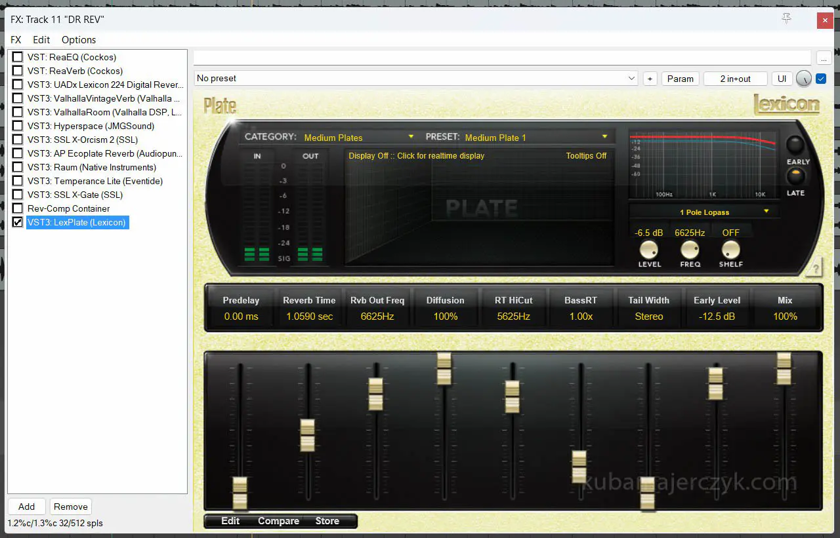840x538 pixels.
Task: Click the LEVEL knob
Action: (x=649, y=250)
